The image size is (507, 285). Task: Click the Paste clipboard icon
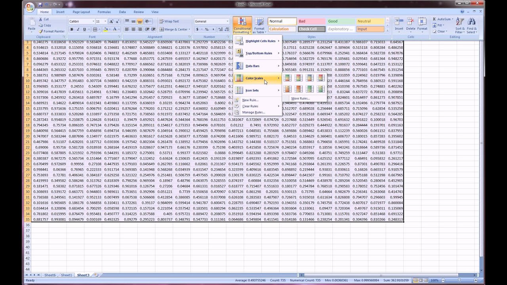[31, 22]
